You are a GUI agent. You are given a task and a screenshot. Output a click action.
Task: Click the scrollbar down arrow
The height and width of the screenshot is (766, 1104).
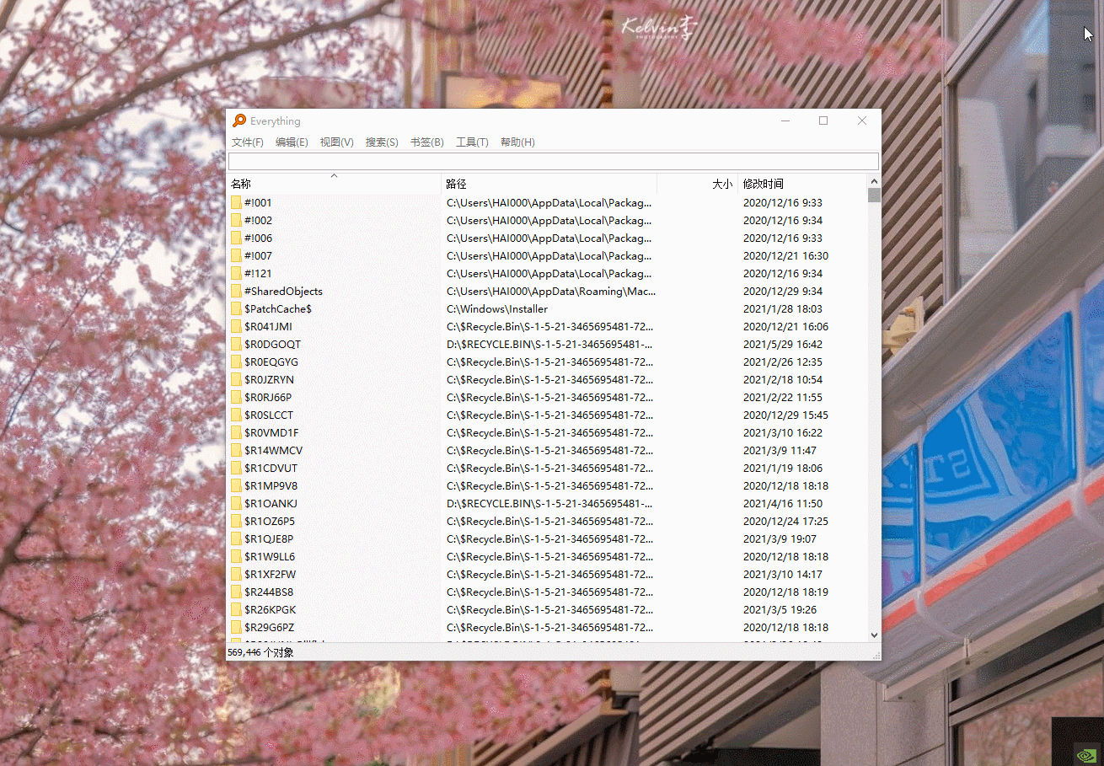point(874,635)
